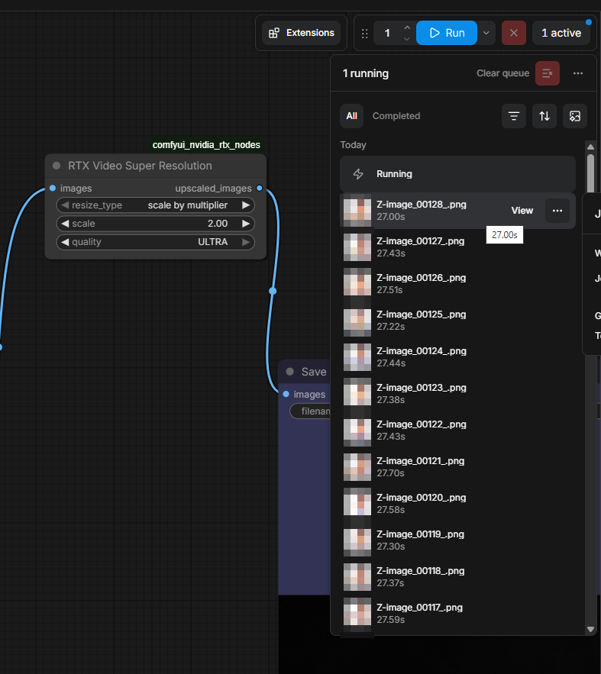Click the images input socket on RTX node
This screenshot has height=674, width=601.
(53, 188)
